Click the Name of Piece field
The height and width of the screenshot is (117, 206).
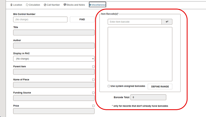(x=54, y=85)
